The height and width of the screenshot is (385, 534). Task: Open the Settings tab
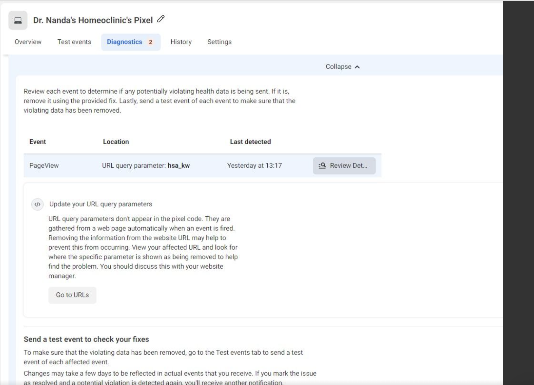coord(219,42)
